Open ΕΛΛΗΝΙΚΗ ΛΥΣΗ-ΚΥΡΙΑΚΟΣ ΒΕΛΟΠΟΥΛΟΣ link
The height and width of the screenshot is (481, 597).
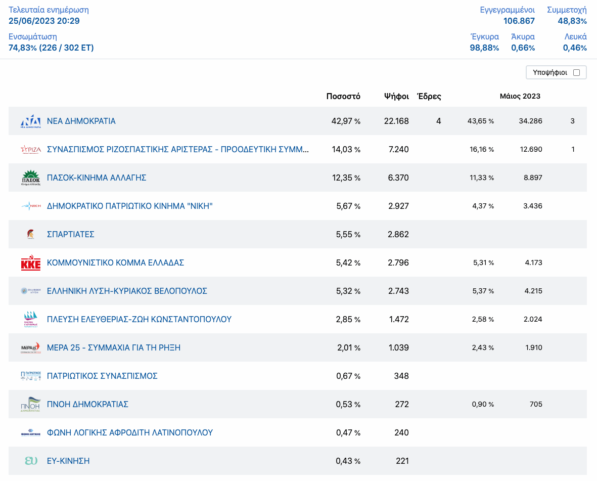(x=127, y=291)
